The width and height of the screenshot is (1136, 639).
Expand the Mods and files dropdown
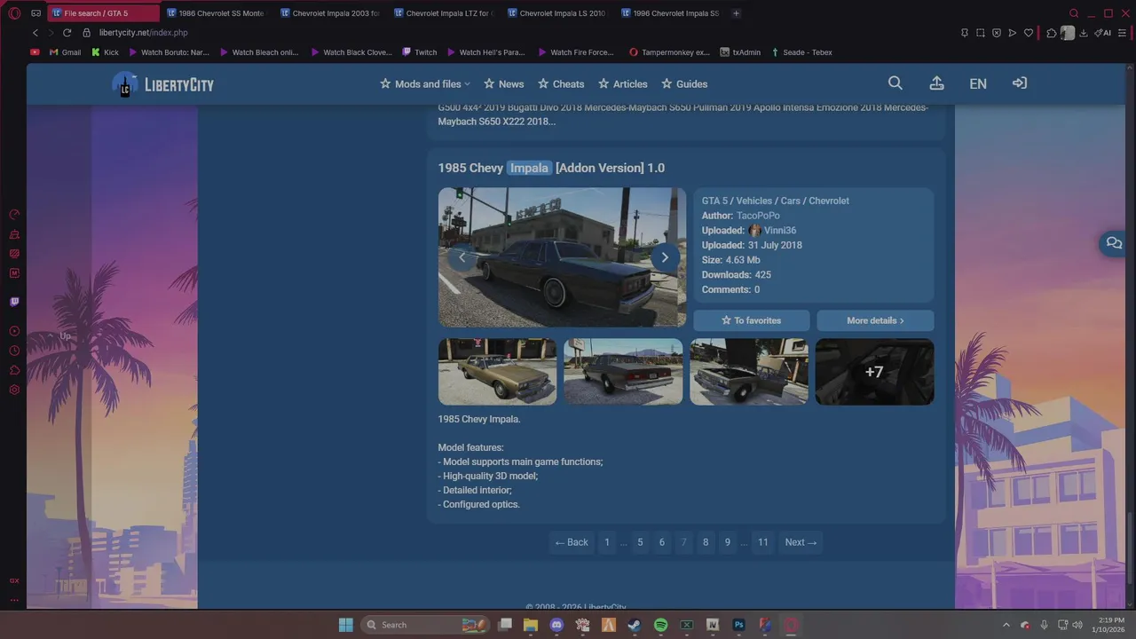tap(425, 84)
